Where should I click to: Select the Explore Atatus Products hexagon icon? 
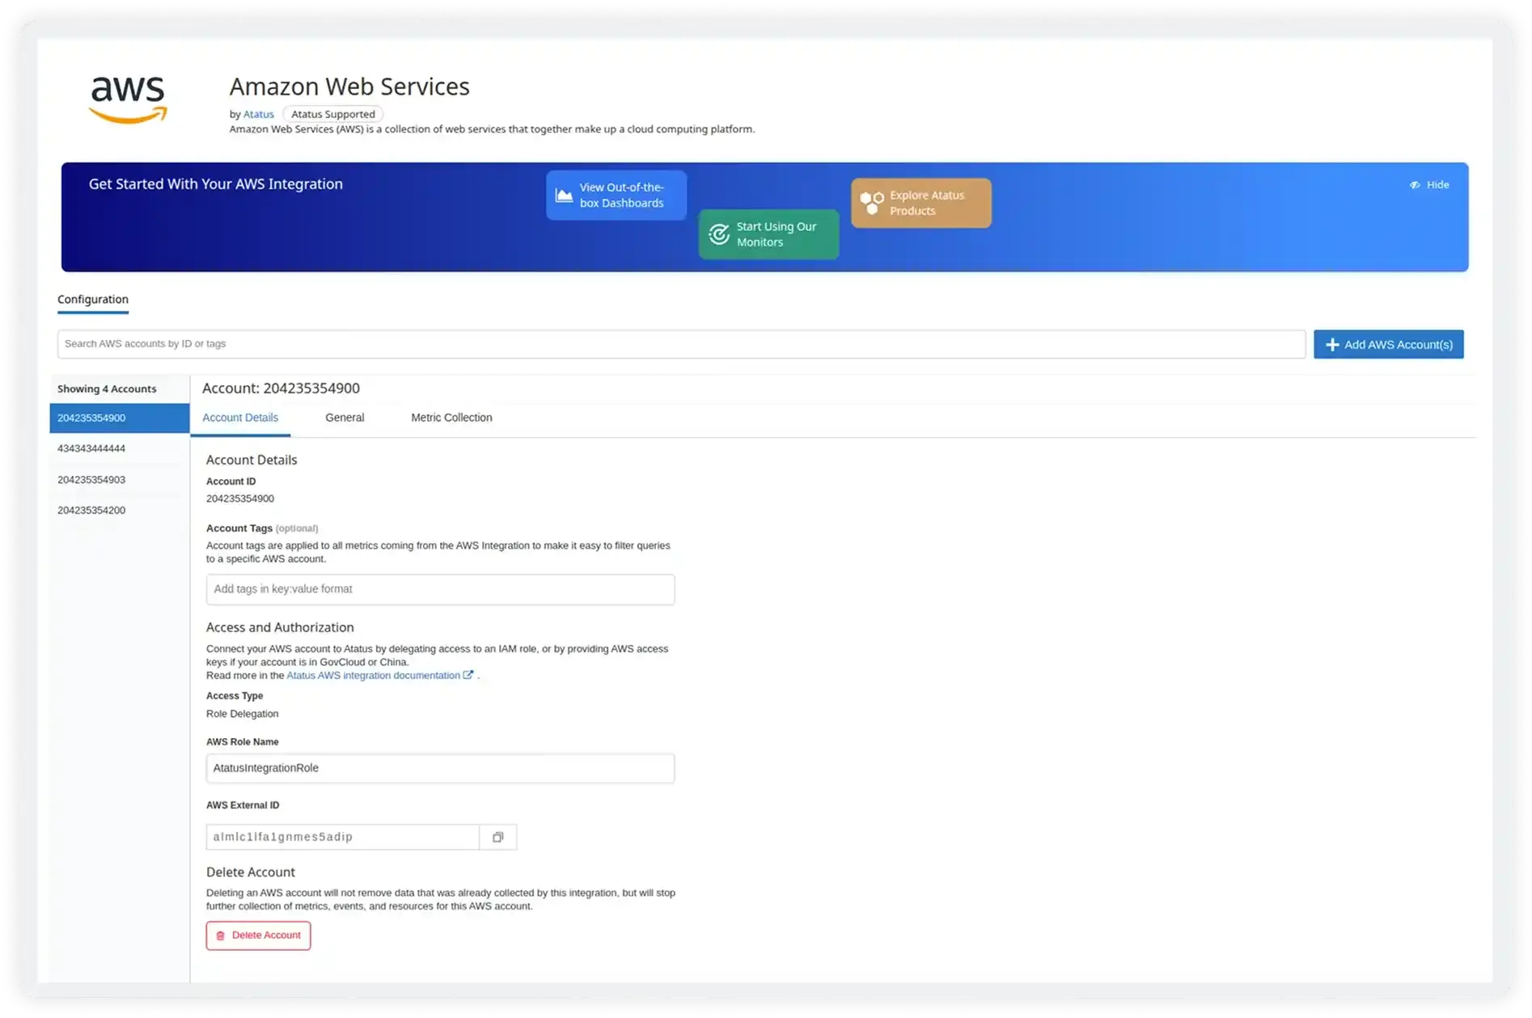pos(871,202)
